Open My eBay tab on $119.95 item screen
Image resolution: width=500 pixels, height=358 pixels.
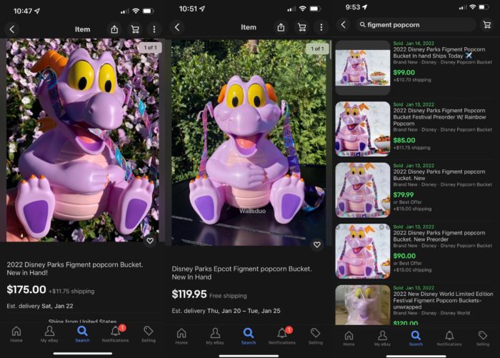(x=215, y=336)
